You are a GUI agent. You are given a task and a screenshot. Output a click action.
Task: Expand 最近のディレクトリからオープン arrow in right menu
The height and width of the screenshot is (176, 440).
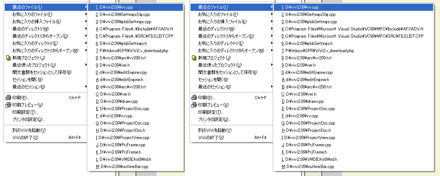pos(272,36)
